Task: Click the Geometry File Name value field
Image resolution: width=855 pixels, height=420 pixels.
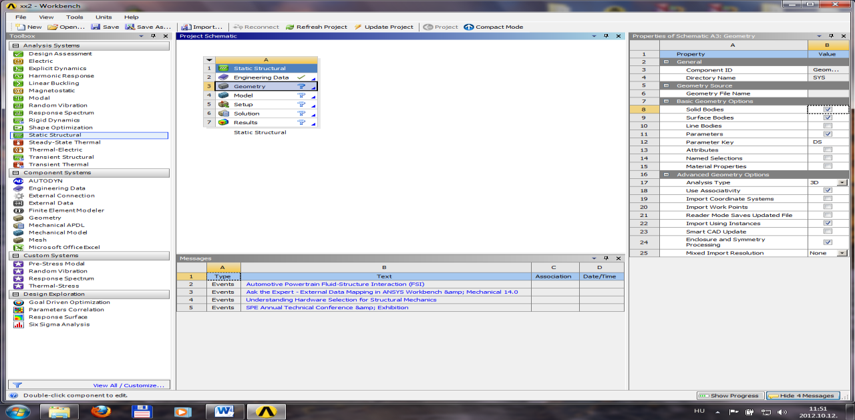Action: tap(828, 93)
